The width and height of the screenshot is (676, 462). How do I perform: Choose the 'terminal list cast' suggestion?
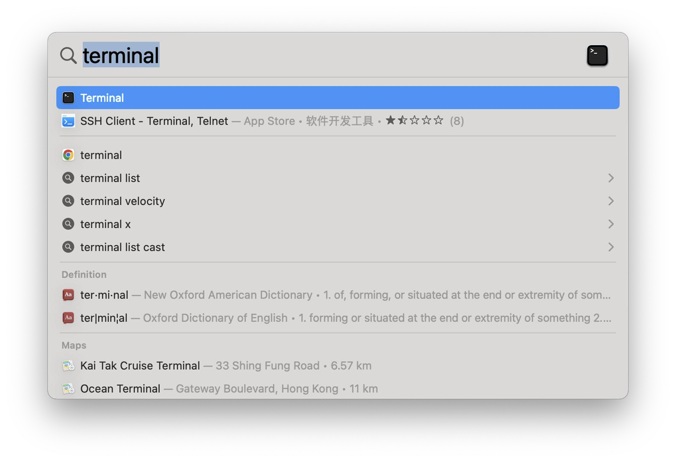point(338,247)
